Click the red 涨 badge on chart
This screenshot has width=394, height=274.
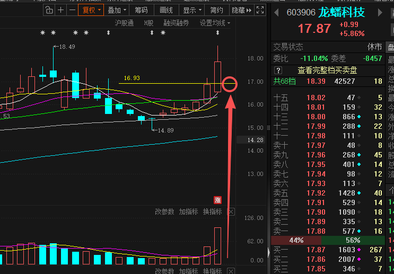click(x=217, y=200)
